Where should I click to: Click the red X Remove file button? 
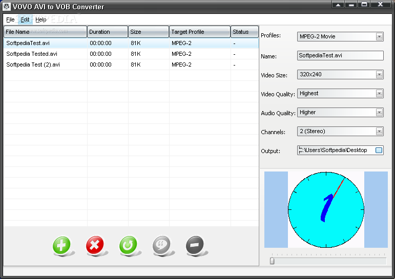pos(95,245)
